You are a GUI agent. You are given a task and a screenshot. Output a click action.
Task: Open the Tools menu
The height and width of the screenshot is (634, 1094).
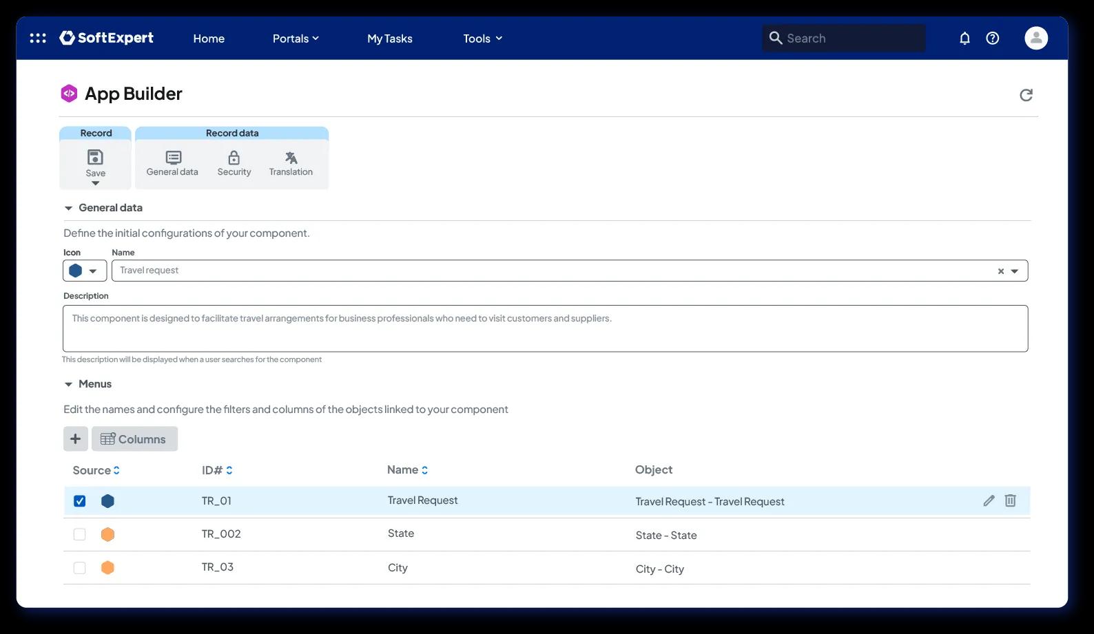point(483,39)
